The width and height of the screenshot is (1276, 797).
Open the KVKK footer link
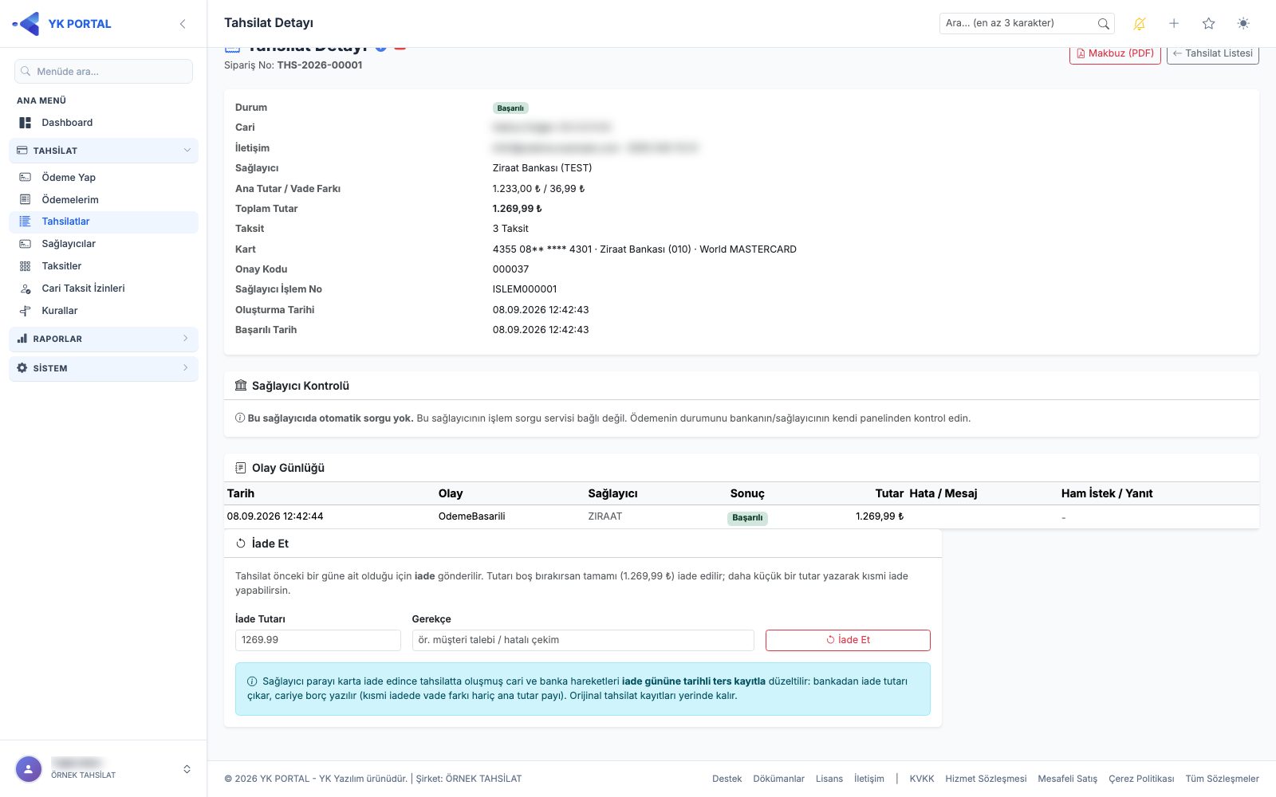[921, 779]
